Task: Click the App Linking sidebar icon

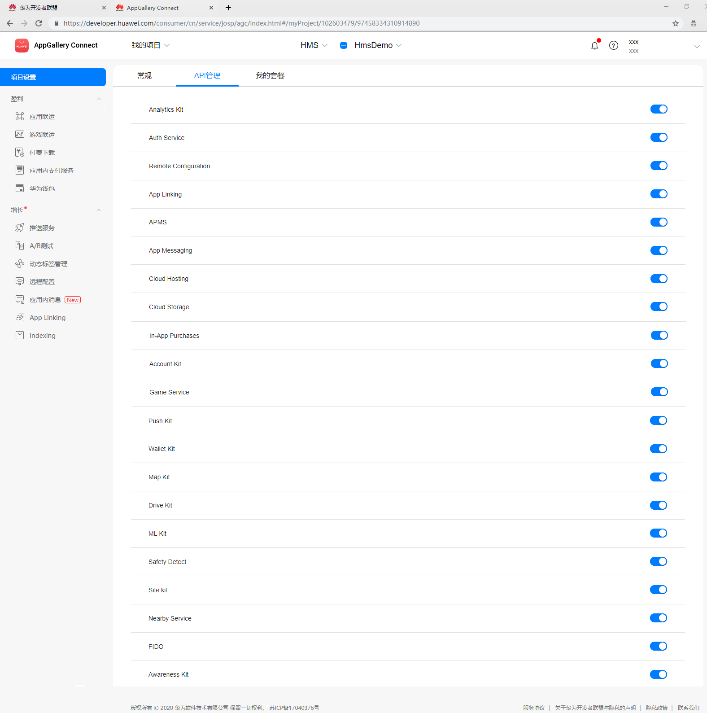Action: [20, 318]
